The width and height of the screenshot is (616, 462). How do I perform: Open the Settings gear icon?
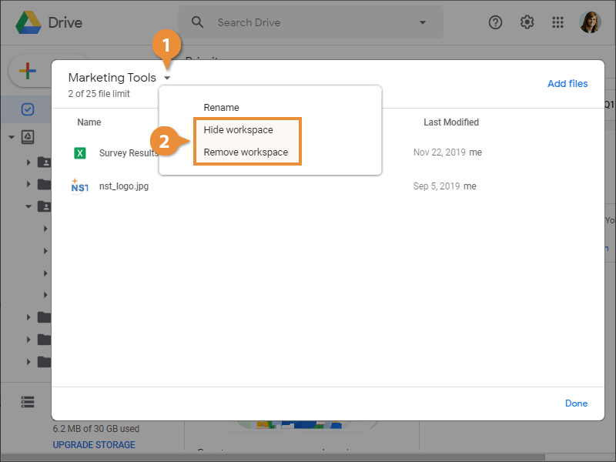click(527, 22)
